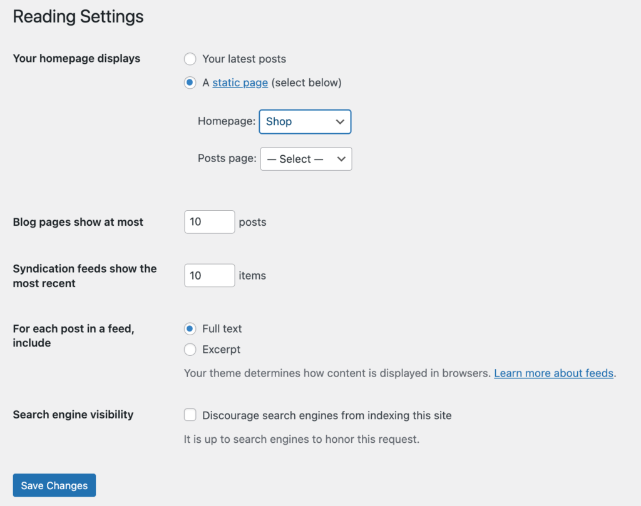The height and width of the screenshot is (506, 641).
Task: Click the 'Reading Settings' page heading
Action: coord(78,17)
